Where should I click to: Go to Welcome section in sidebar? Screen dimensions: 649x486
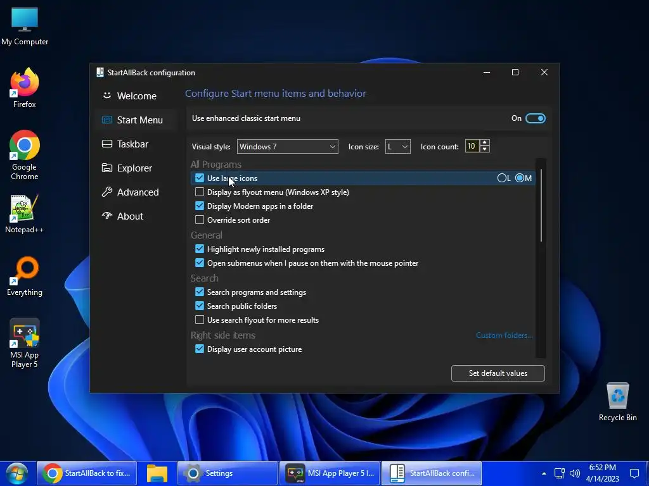[x=137, y=96]
